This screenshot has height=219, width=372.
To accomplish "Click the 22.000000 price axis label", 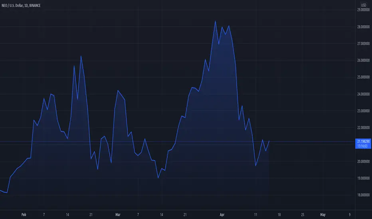I will click(x=363, y=127).
